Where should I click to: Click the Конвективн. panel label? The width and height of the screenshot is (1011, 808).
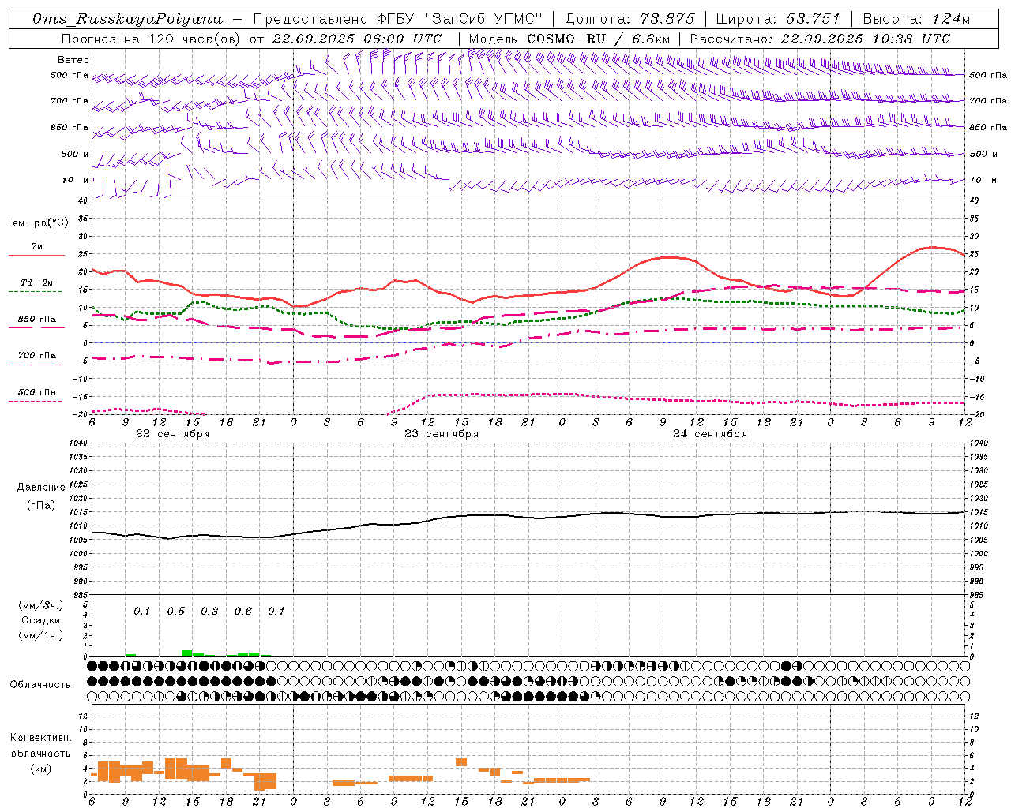[40, 738]
